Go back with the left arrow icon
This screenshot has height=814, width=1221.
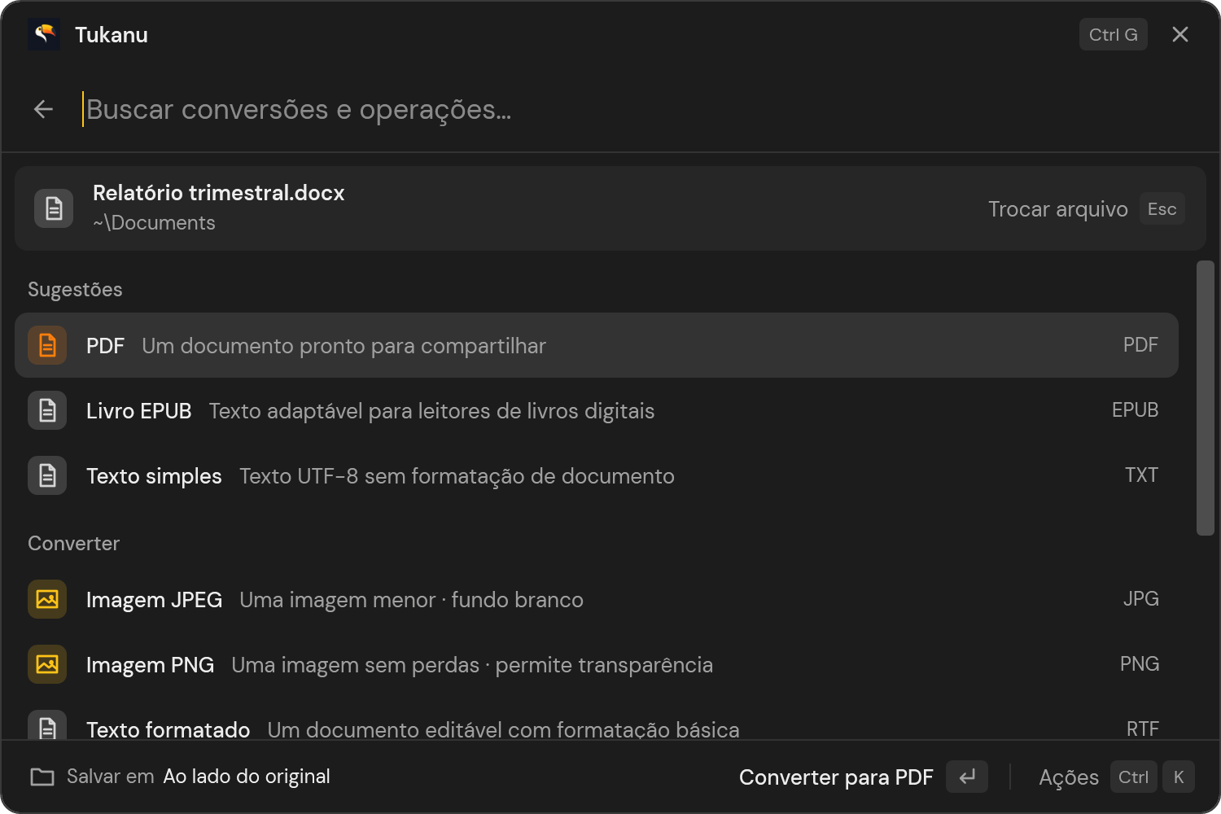[43, 109]
